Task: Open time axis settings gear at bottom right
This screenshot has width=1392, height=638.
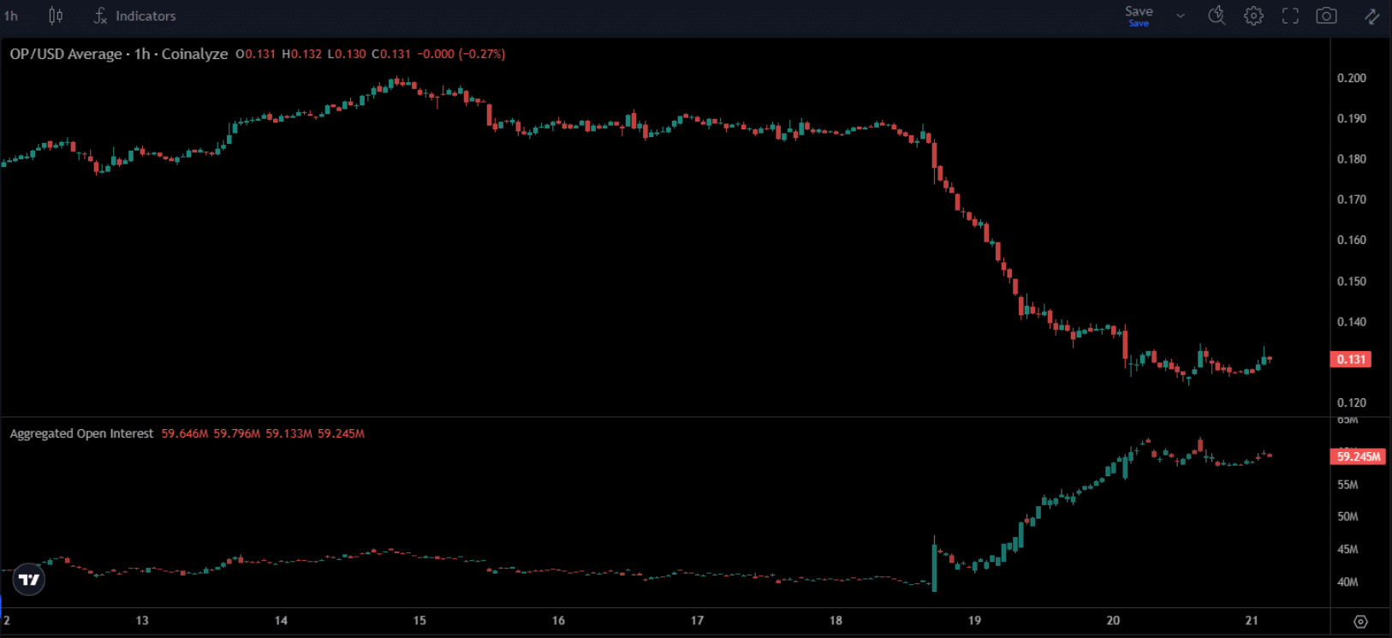Action: point(1360,622)
